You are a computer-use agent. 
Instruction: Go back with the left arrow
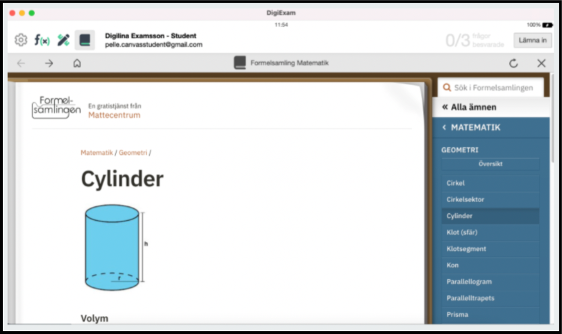click(x=21, y=64)
